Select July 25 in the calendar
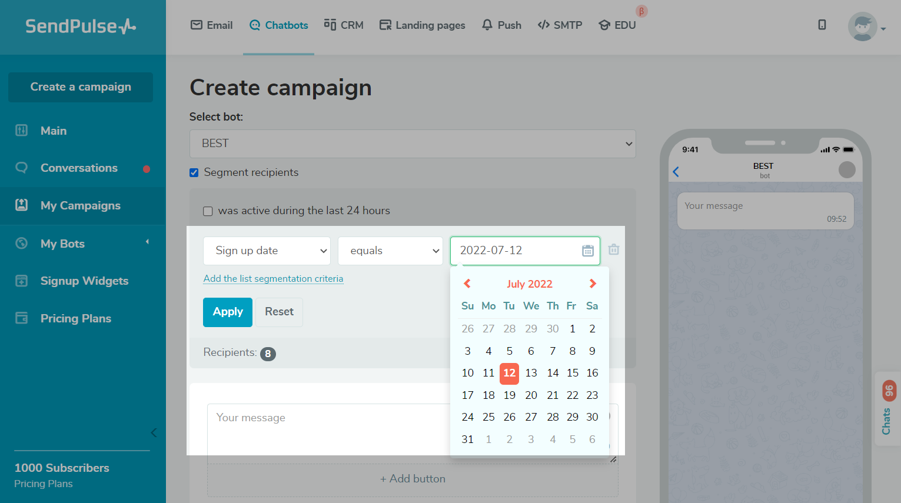901x503 pixels. tap(488, 417)
